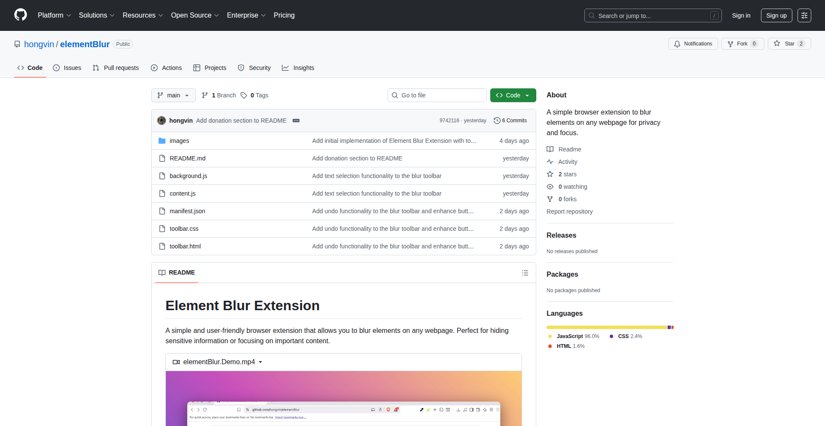Switch to the Issues tab
This screenshot has height=426, width=825.
coord(67,68)
